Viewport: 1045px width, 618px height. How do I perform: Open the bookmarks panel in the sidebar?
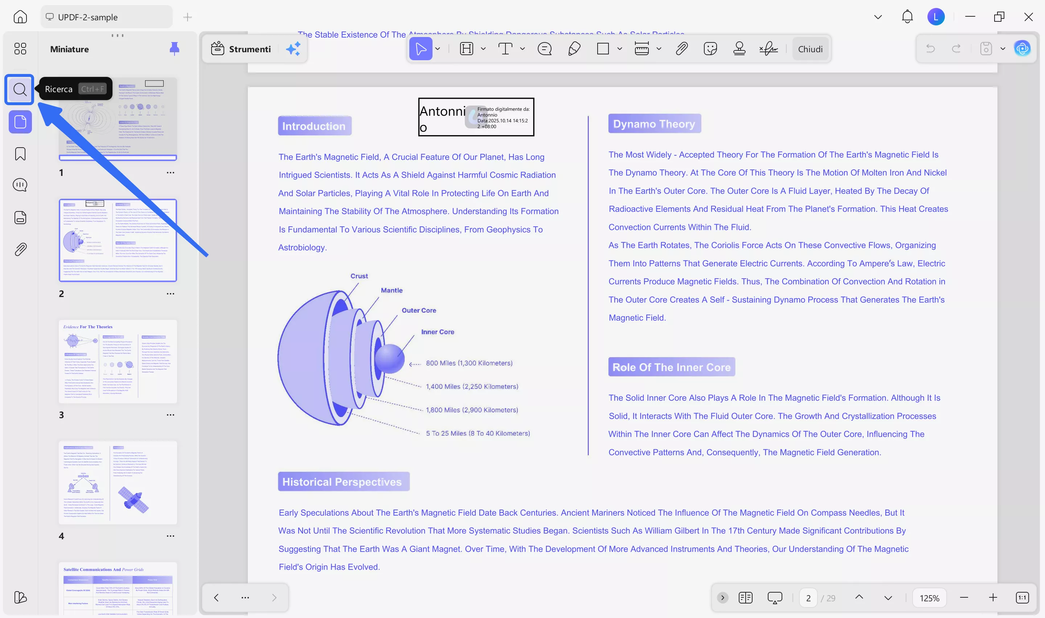pos(20,154)
